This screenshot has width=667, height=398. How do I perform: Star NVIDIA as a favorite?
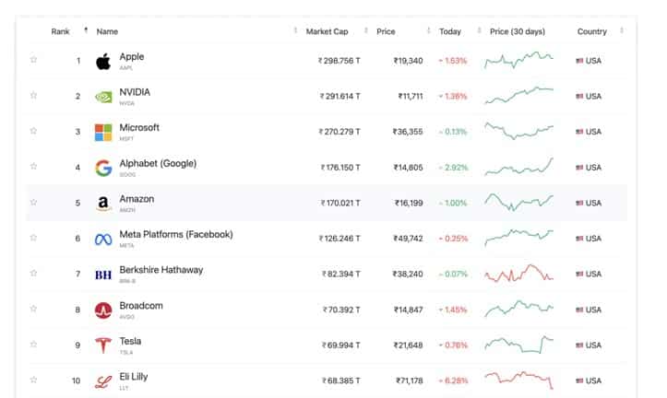point(33,95)
